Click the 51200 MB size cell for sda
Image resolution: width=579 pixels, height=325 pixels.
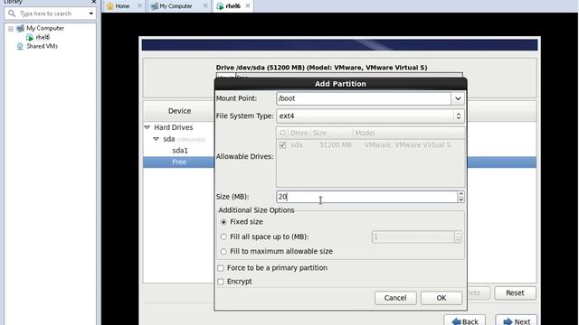[336, 145]
